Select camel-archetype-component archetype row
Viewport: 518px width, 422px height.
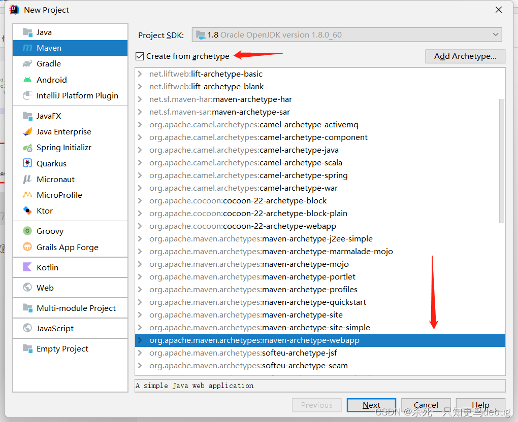320,137
